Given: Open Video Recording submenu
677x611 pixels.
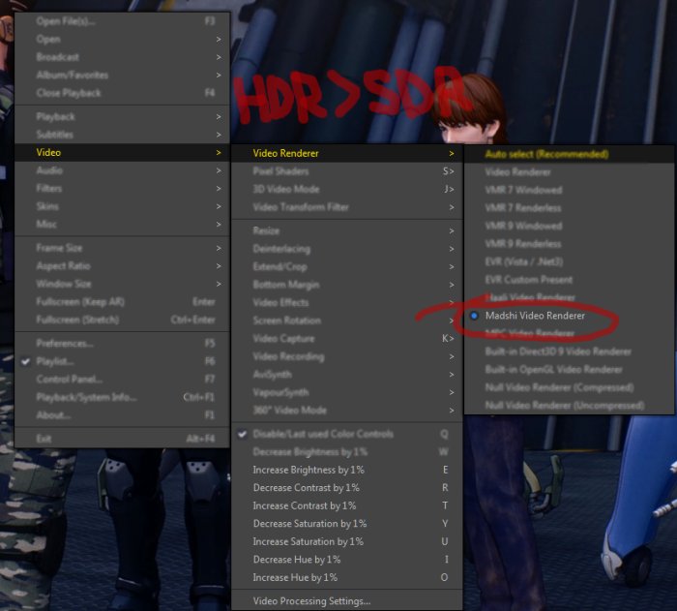Looking at the screenshot, I should tap(347, 356).
